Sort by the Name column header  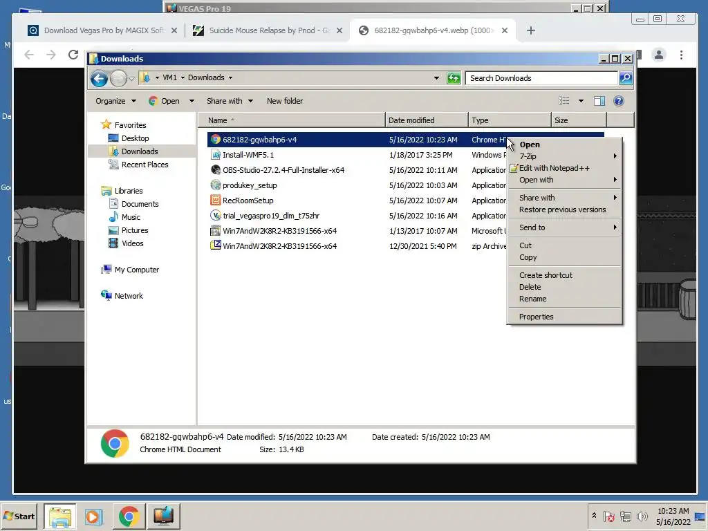click(292, 120)
